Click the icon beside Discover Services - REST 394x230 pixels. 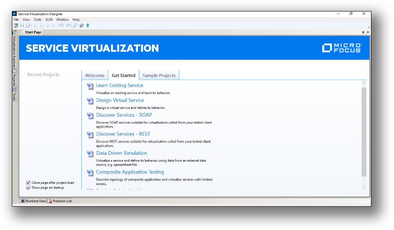[x=90, y=135]
